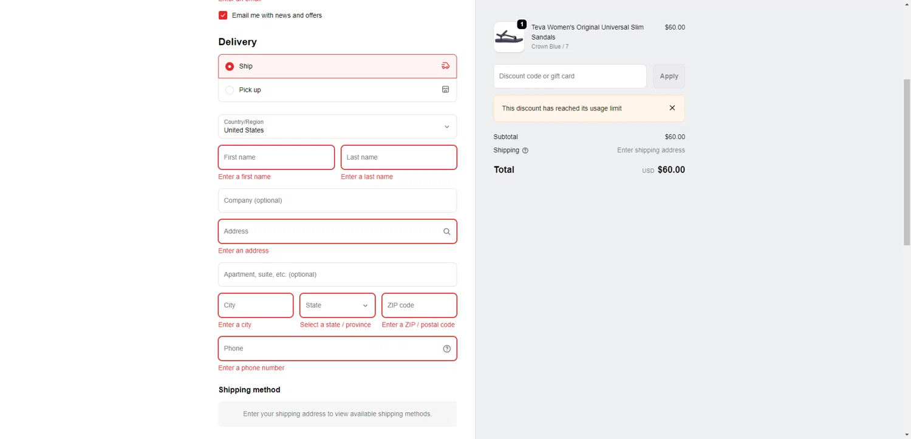Open the Country/Region dropdown

pyautogui.click(x=337, y=126)
